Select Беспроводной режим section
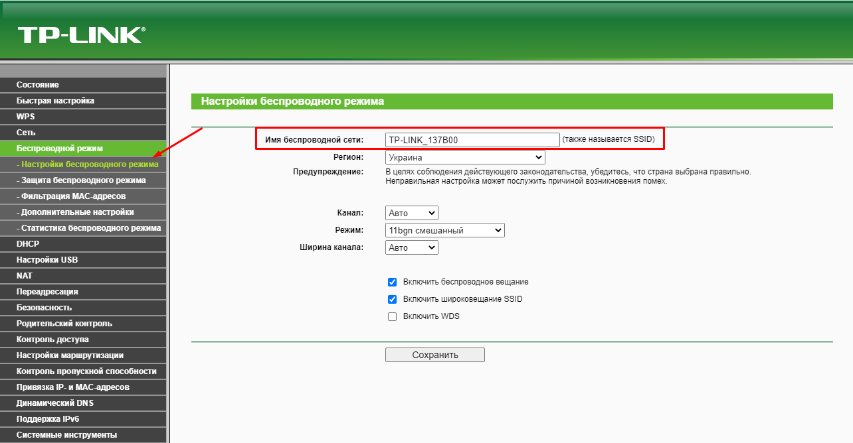Screen dimensions: 853x443 pyautogui.click(x=83, y=149)
